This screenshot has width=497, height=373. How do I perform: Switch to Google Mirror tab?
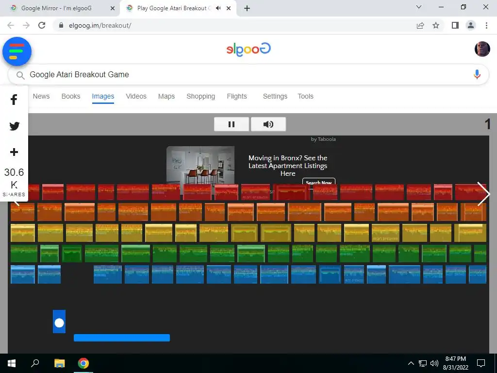pyautogui.click(x=56, y=8)
